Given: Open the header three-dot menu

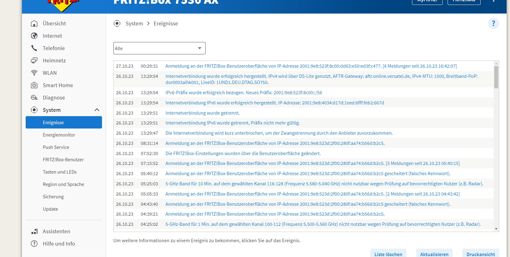Looking at the screenshot, I should tap(493, 1).
